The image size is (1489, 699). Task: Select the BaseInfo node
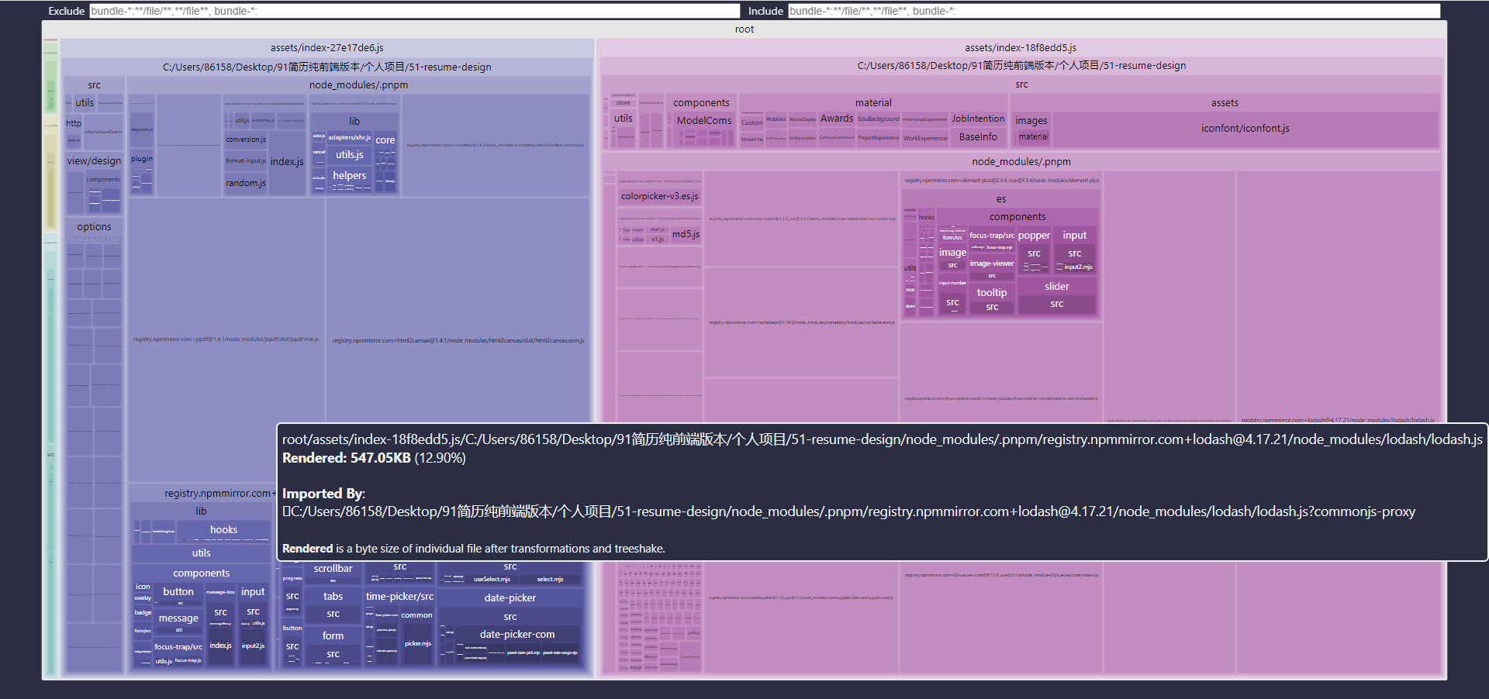click(x=978, y=137)
